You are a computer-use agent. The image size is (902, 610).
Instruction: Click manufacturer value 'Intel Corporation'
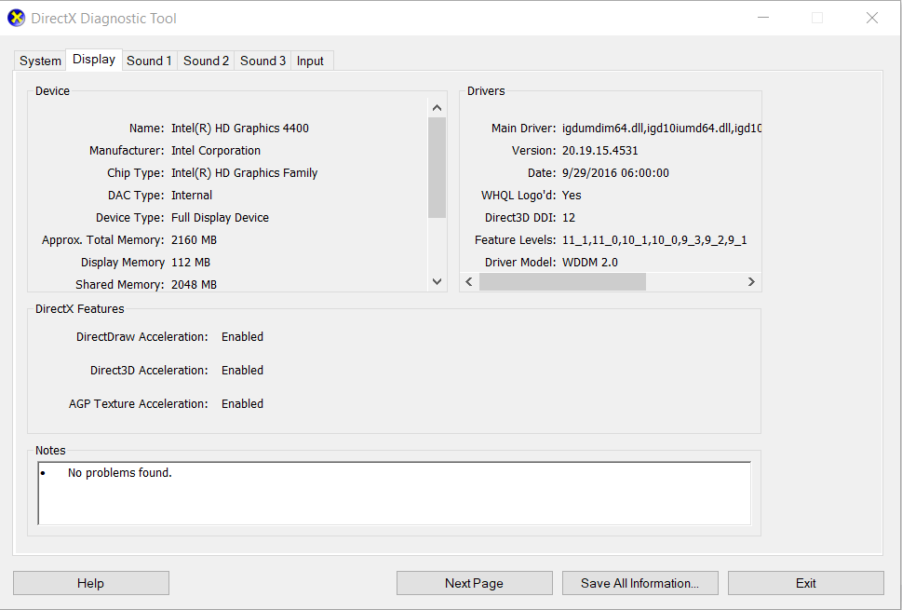[216, 151]
